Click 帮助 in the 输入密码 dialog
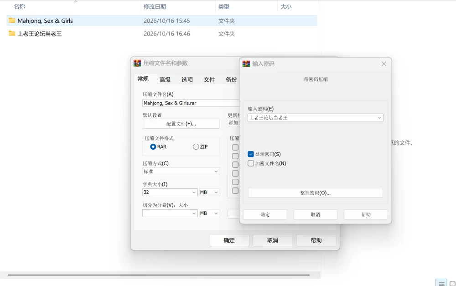 click(366, 214)
